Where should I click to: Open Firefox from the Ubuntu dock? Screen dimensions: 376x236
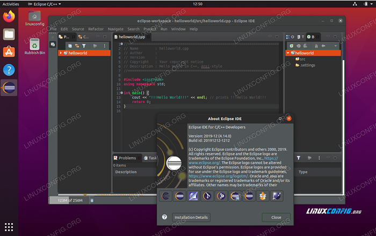point(9,17)
